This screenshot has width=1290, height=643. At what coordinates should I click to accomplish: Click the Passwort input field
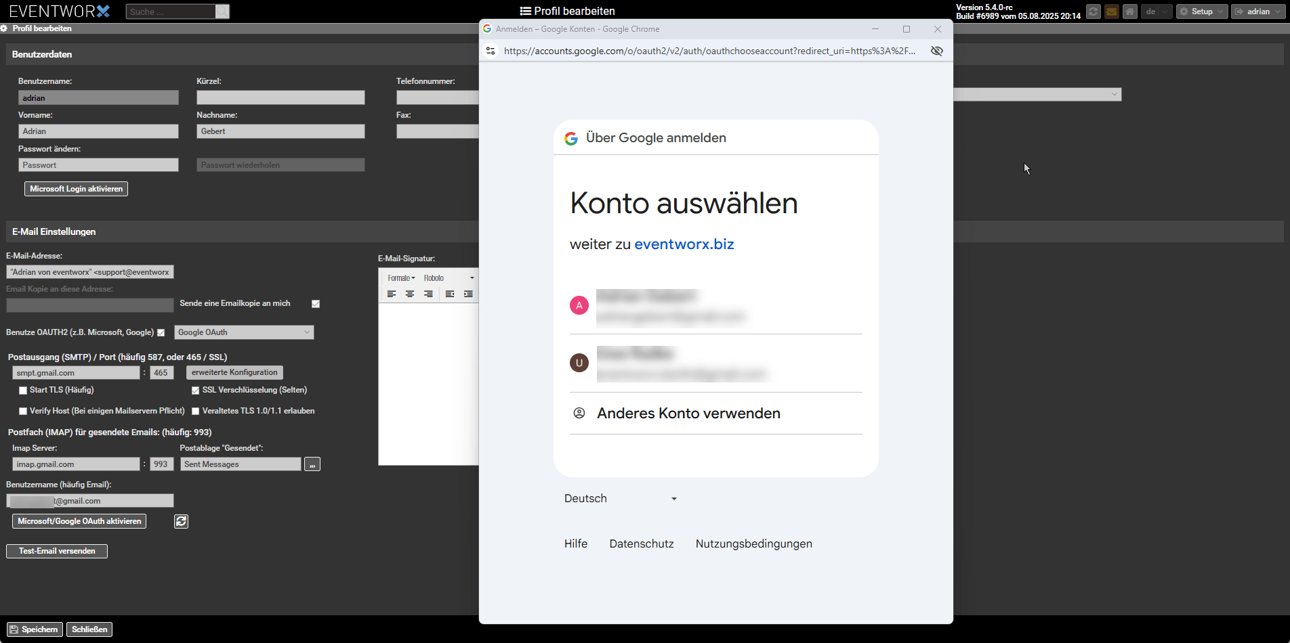click(x=98, y=165)
